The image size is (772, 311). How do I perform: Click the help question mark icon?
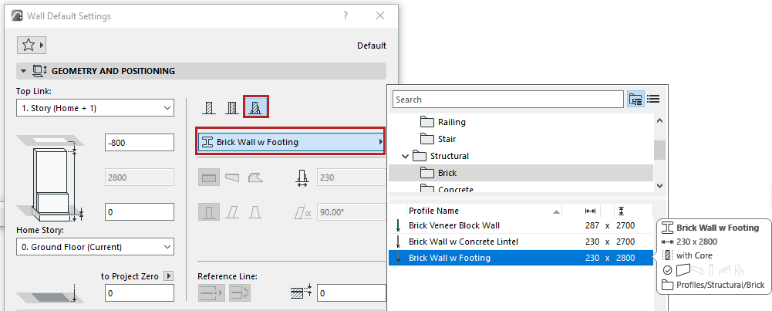click(x=345, y=15)
